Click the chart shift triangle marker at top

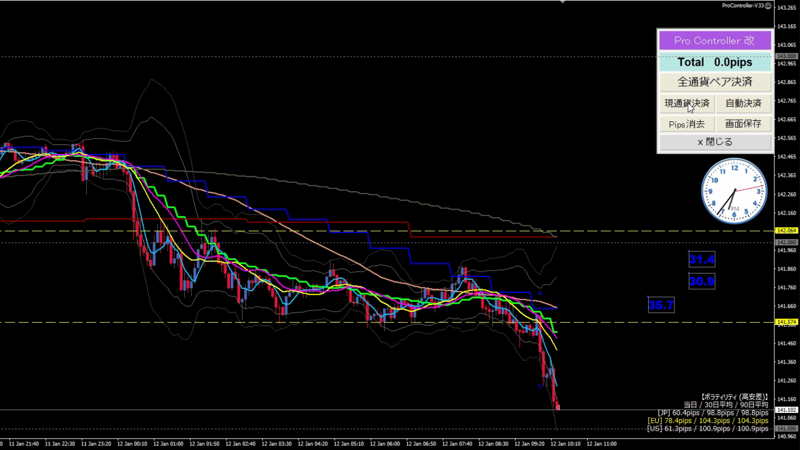click(562, 2)
